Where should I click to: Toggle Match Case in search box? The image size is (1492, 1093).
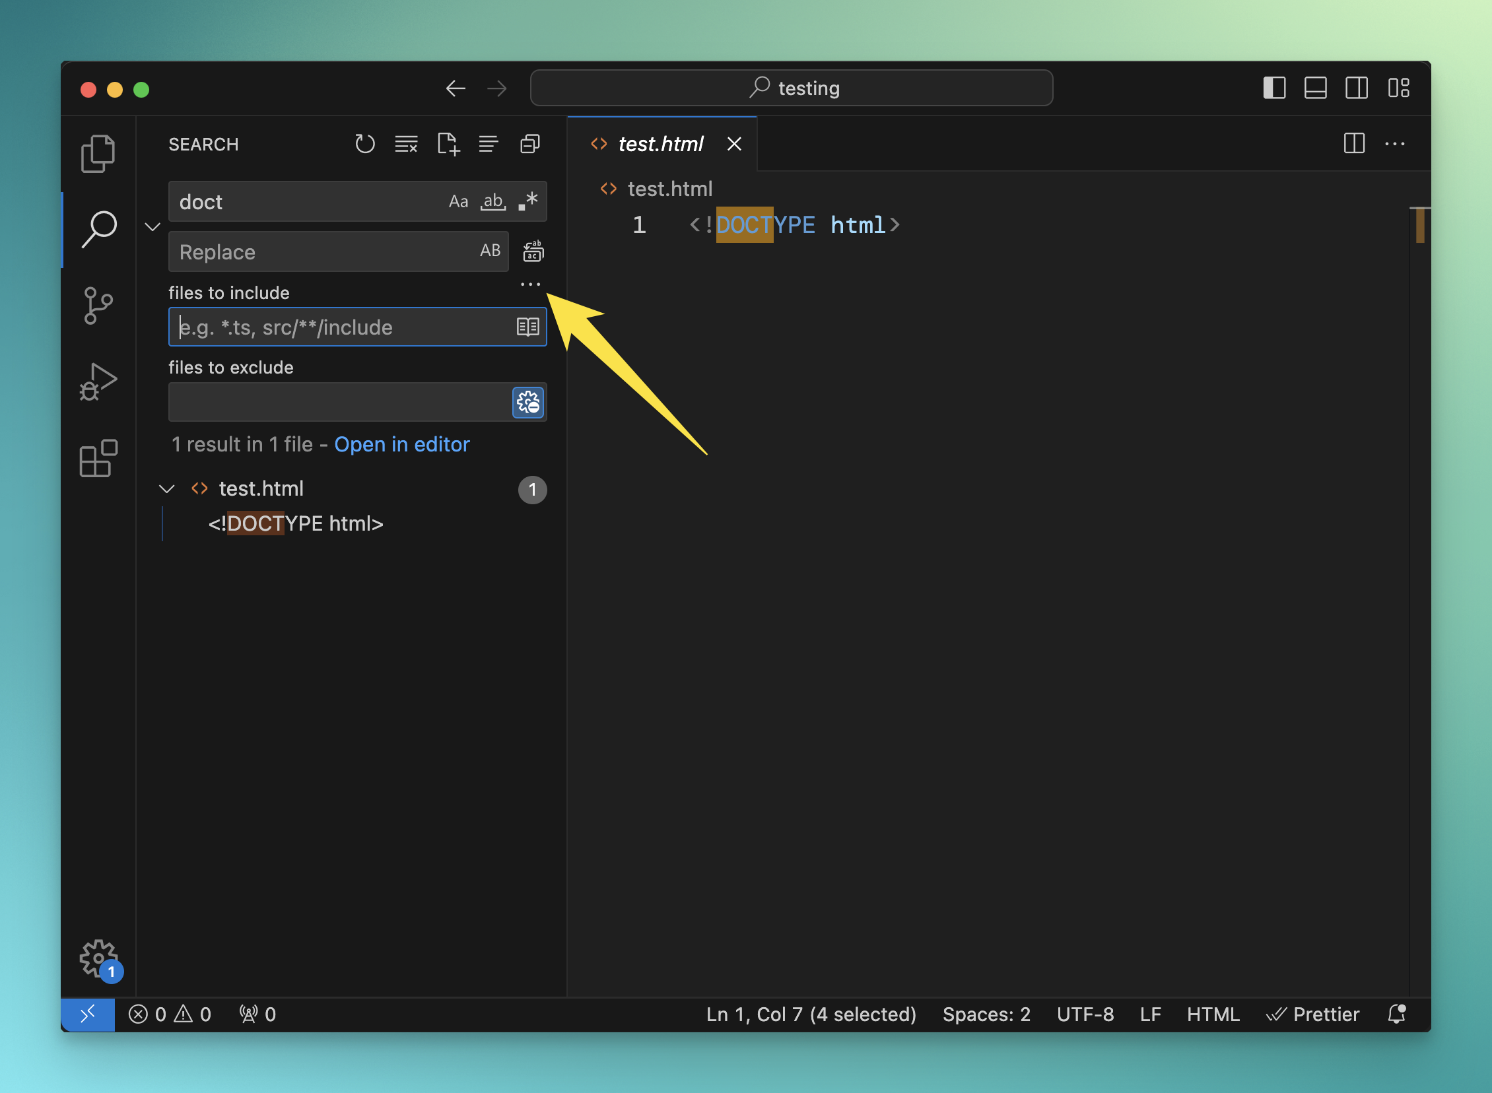pyautogui.click(x=458, y=201)
